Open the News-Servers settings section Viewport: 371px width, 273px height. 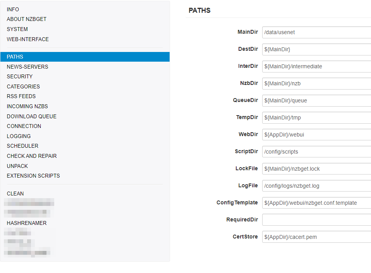(27, 67)
